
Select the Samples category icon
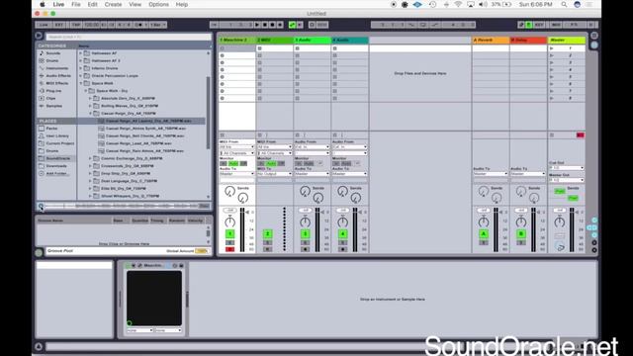[x=42, y=106]
